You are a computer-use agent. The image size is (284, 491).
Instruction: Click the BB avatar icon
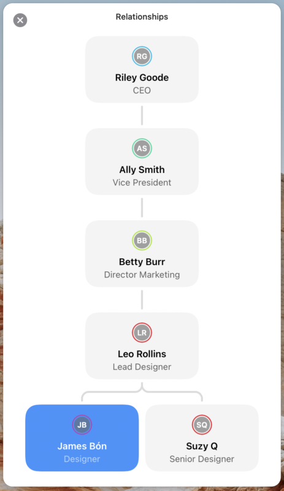pyautogui.click(x=142, y=241)
